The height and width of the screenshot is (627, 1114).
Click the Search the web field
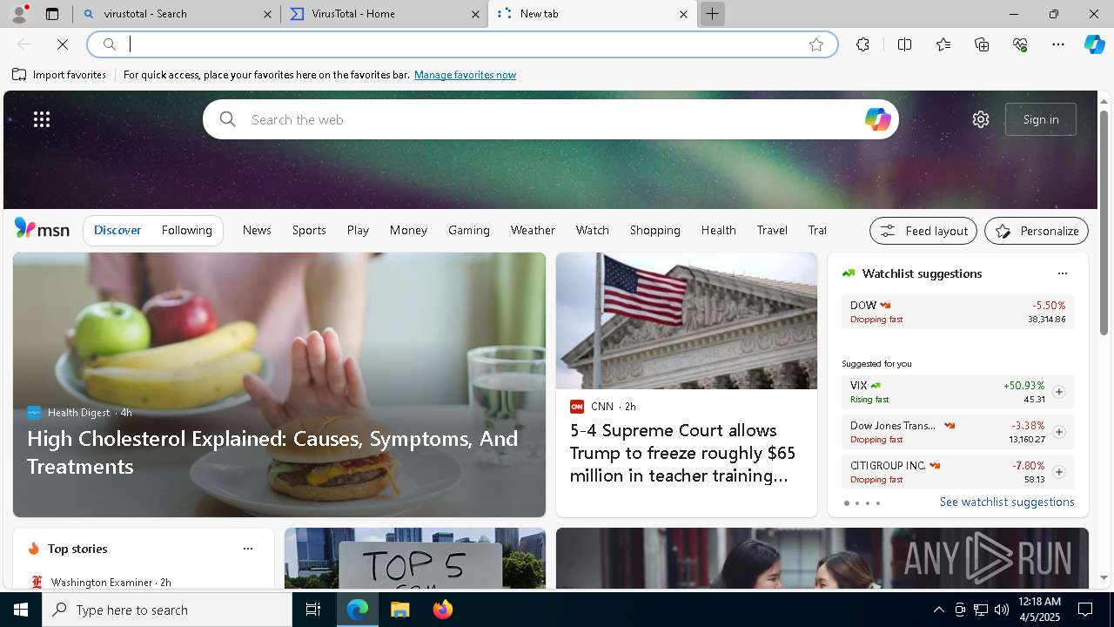pos(550,119)
